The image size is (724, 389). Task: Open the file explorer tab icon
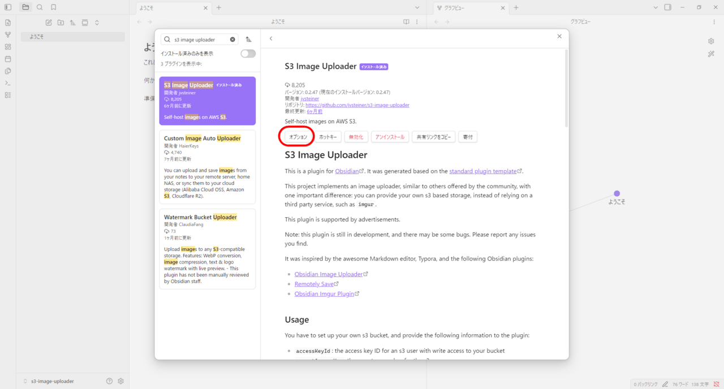(x=25, y=7)
